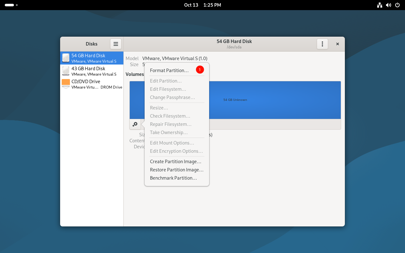The height and width of the screenshot is (253, 405).
Task: Click Edit Mount Options… menu entry
Action: click(177, 143)
